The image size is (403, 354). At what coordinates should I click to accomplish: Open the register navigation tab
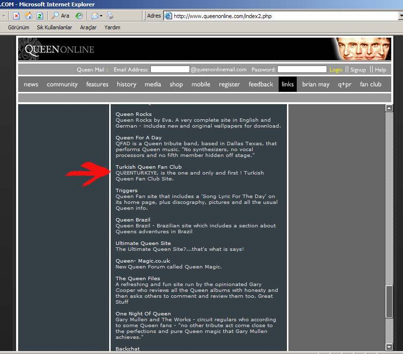tap(229, 85)
